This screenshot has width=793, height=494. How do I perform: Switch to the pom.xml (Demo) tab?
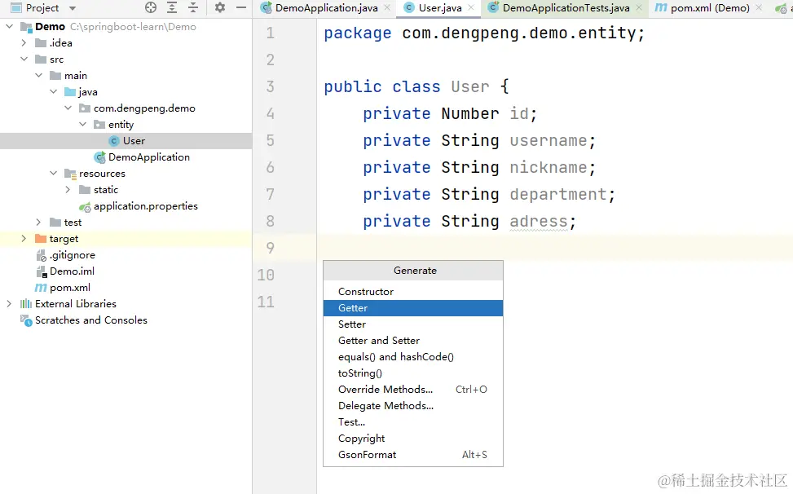point(710,7)
